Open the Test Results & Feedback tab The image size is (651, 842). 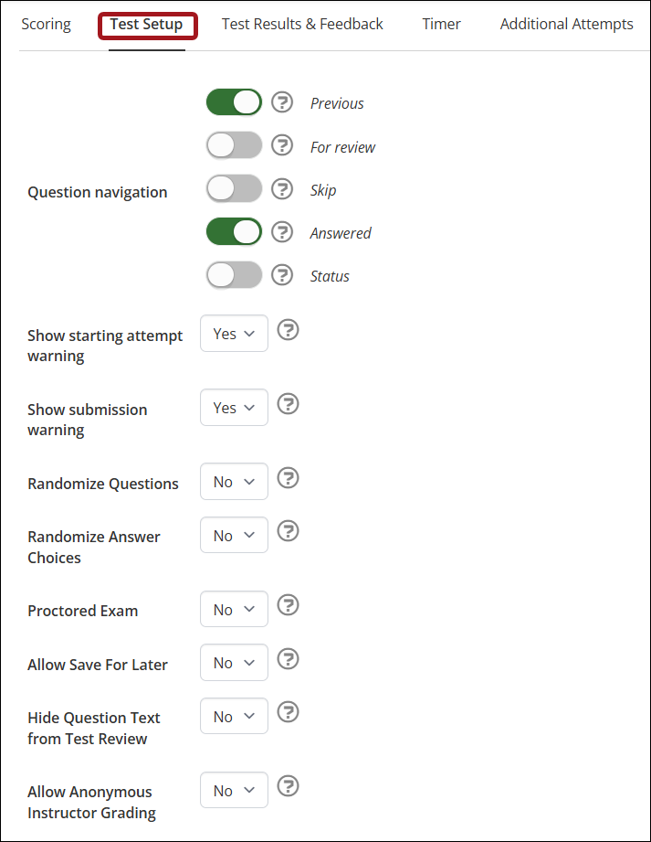click(x=302, y=24)
